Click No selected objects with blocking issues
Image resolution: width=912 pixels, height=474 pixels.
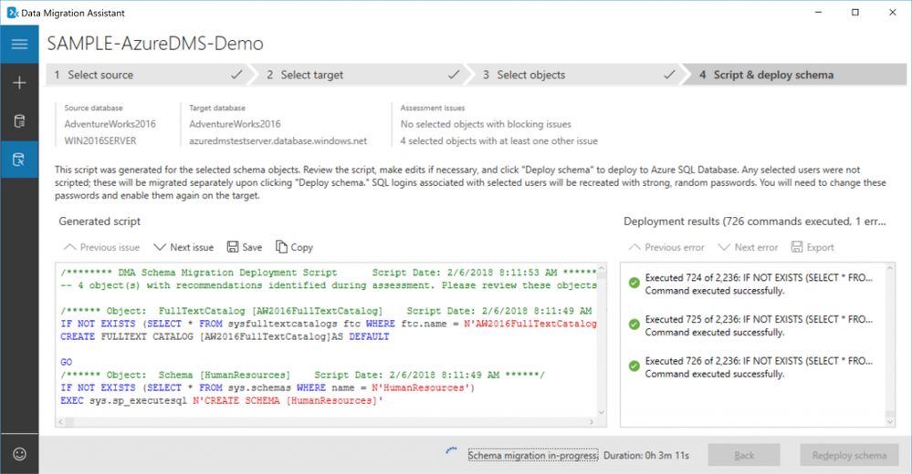pos(486,124)
